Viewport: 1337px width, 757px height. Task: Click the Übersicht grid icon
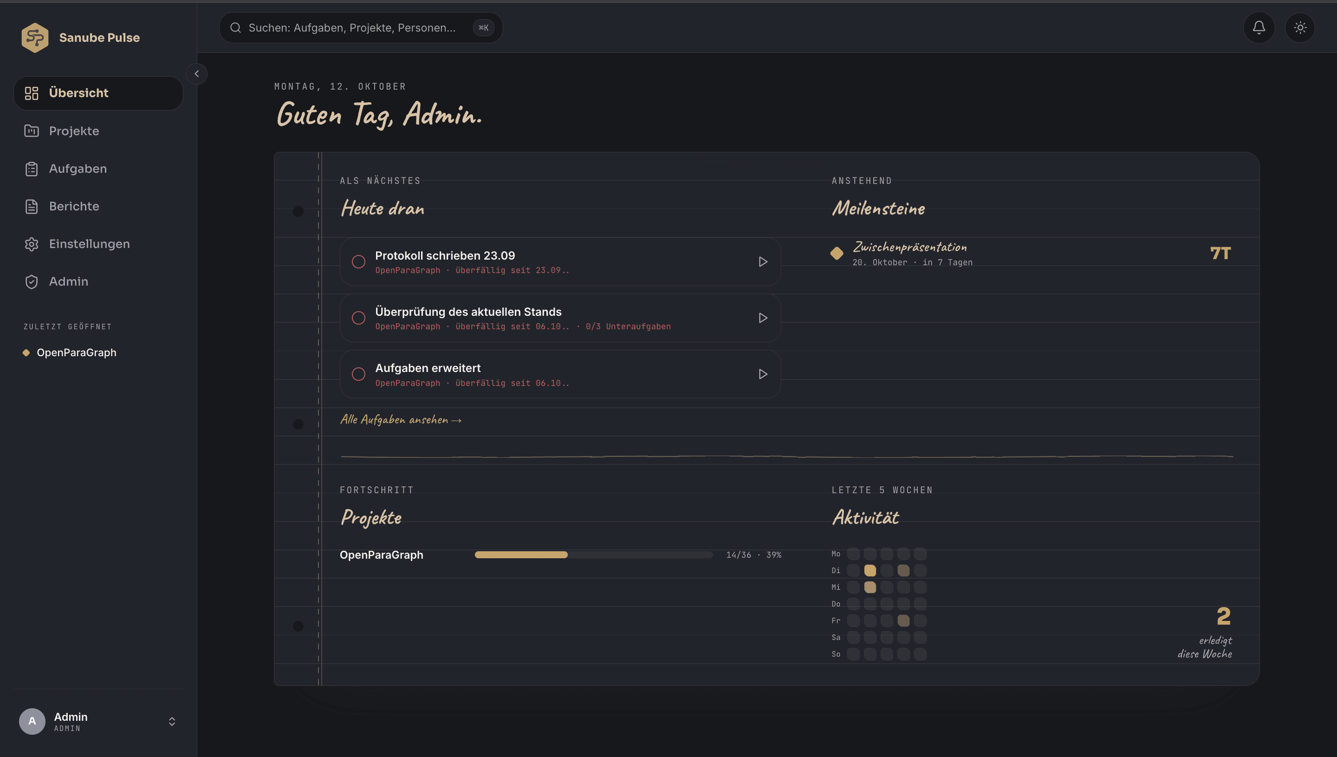click(32, 93)
